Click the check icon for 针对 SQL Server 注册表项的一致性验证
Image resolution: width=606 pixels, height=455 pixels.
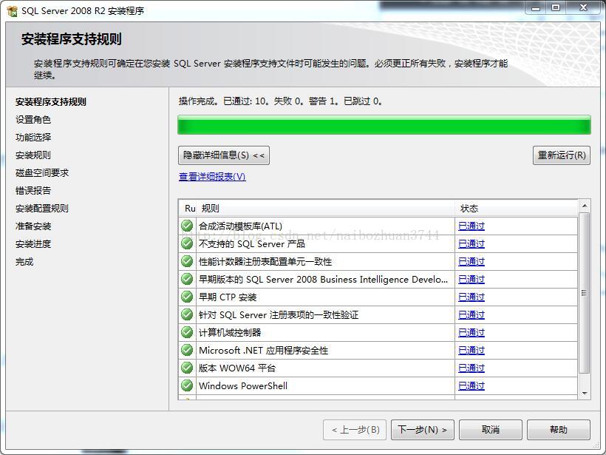click(x=187, y=314)
